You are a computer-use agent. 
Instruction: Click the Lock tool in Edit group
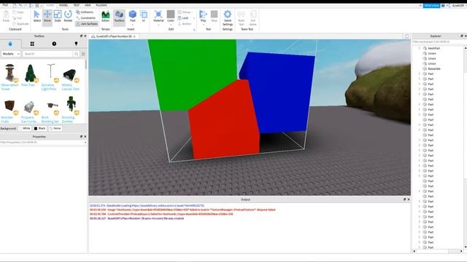[x=183, y=17]
